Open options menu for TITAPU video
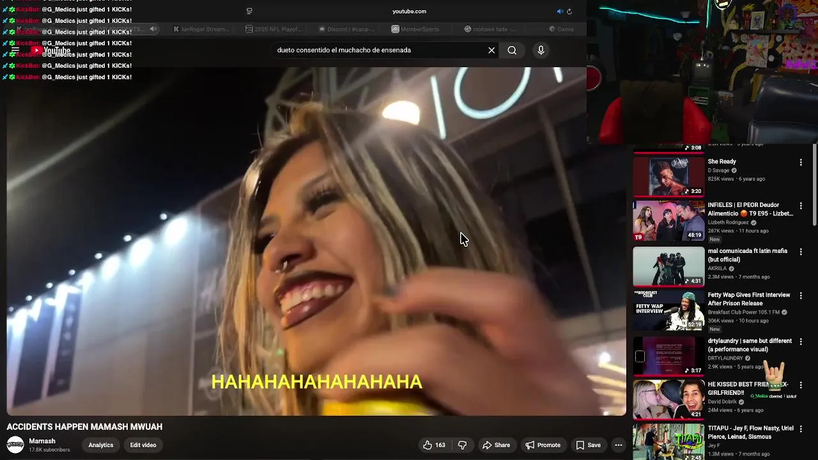Viewport: 818px width, 460px height. (801, 429)
